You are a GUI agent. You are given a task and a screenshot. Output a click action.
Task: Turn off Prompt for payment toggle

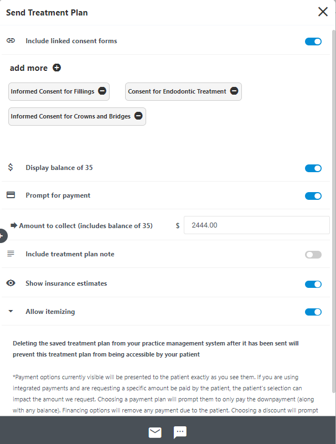click(x=313, y=196)
